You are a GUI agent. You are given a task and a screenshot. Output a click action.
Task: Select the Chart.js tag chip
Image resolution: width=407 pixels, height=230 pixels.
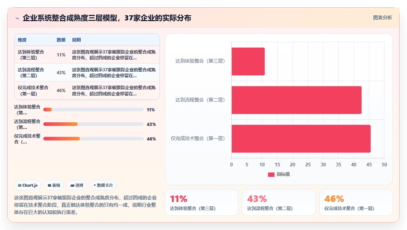tap(28, 185)
